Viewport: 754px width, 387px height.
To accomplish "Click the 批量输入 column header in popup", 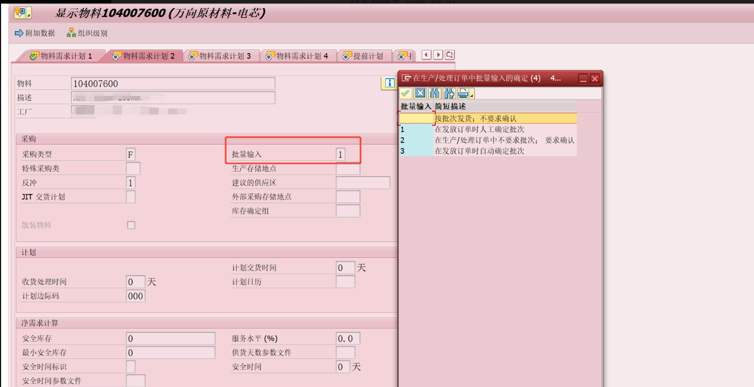I will pyautogui.click(x=416, y=106).
